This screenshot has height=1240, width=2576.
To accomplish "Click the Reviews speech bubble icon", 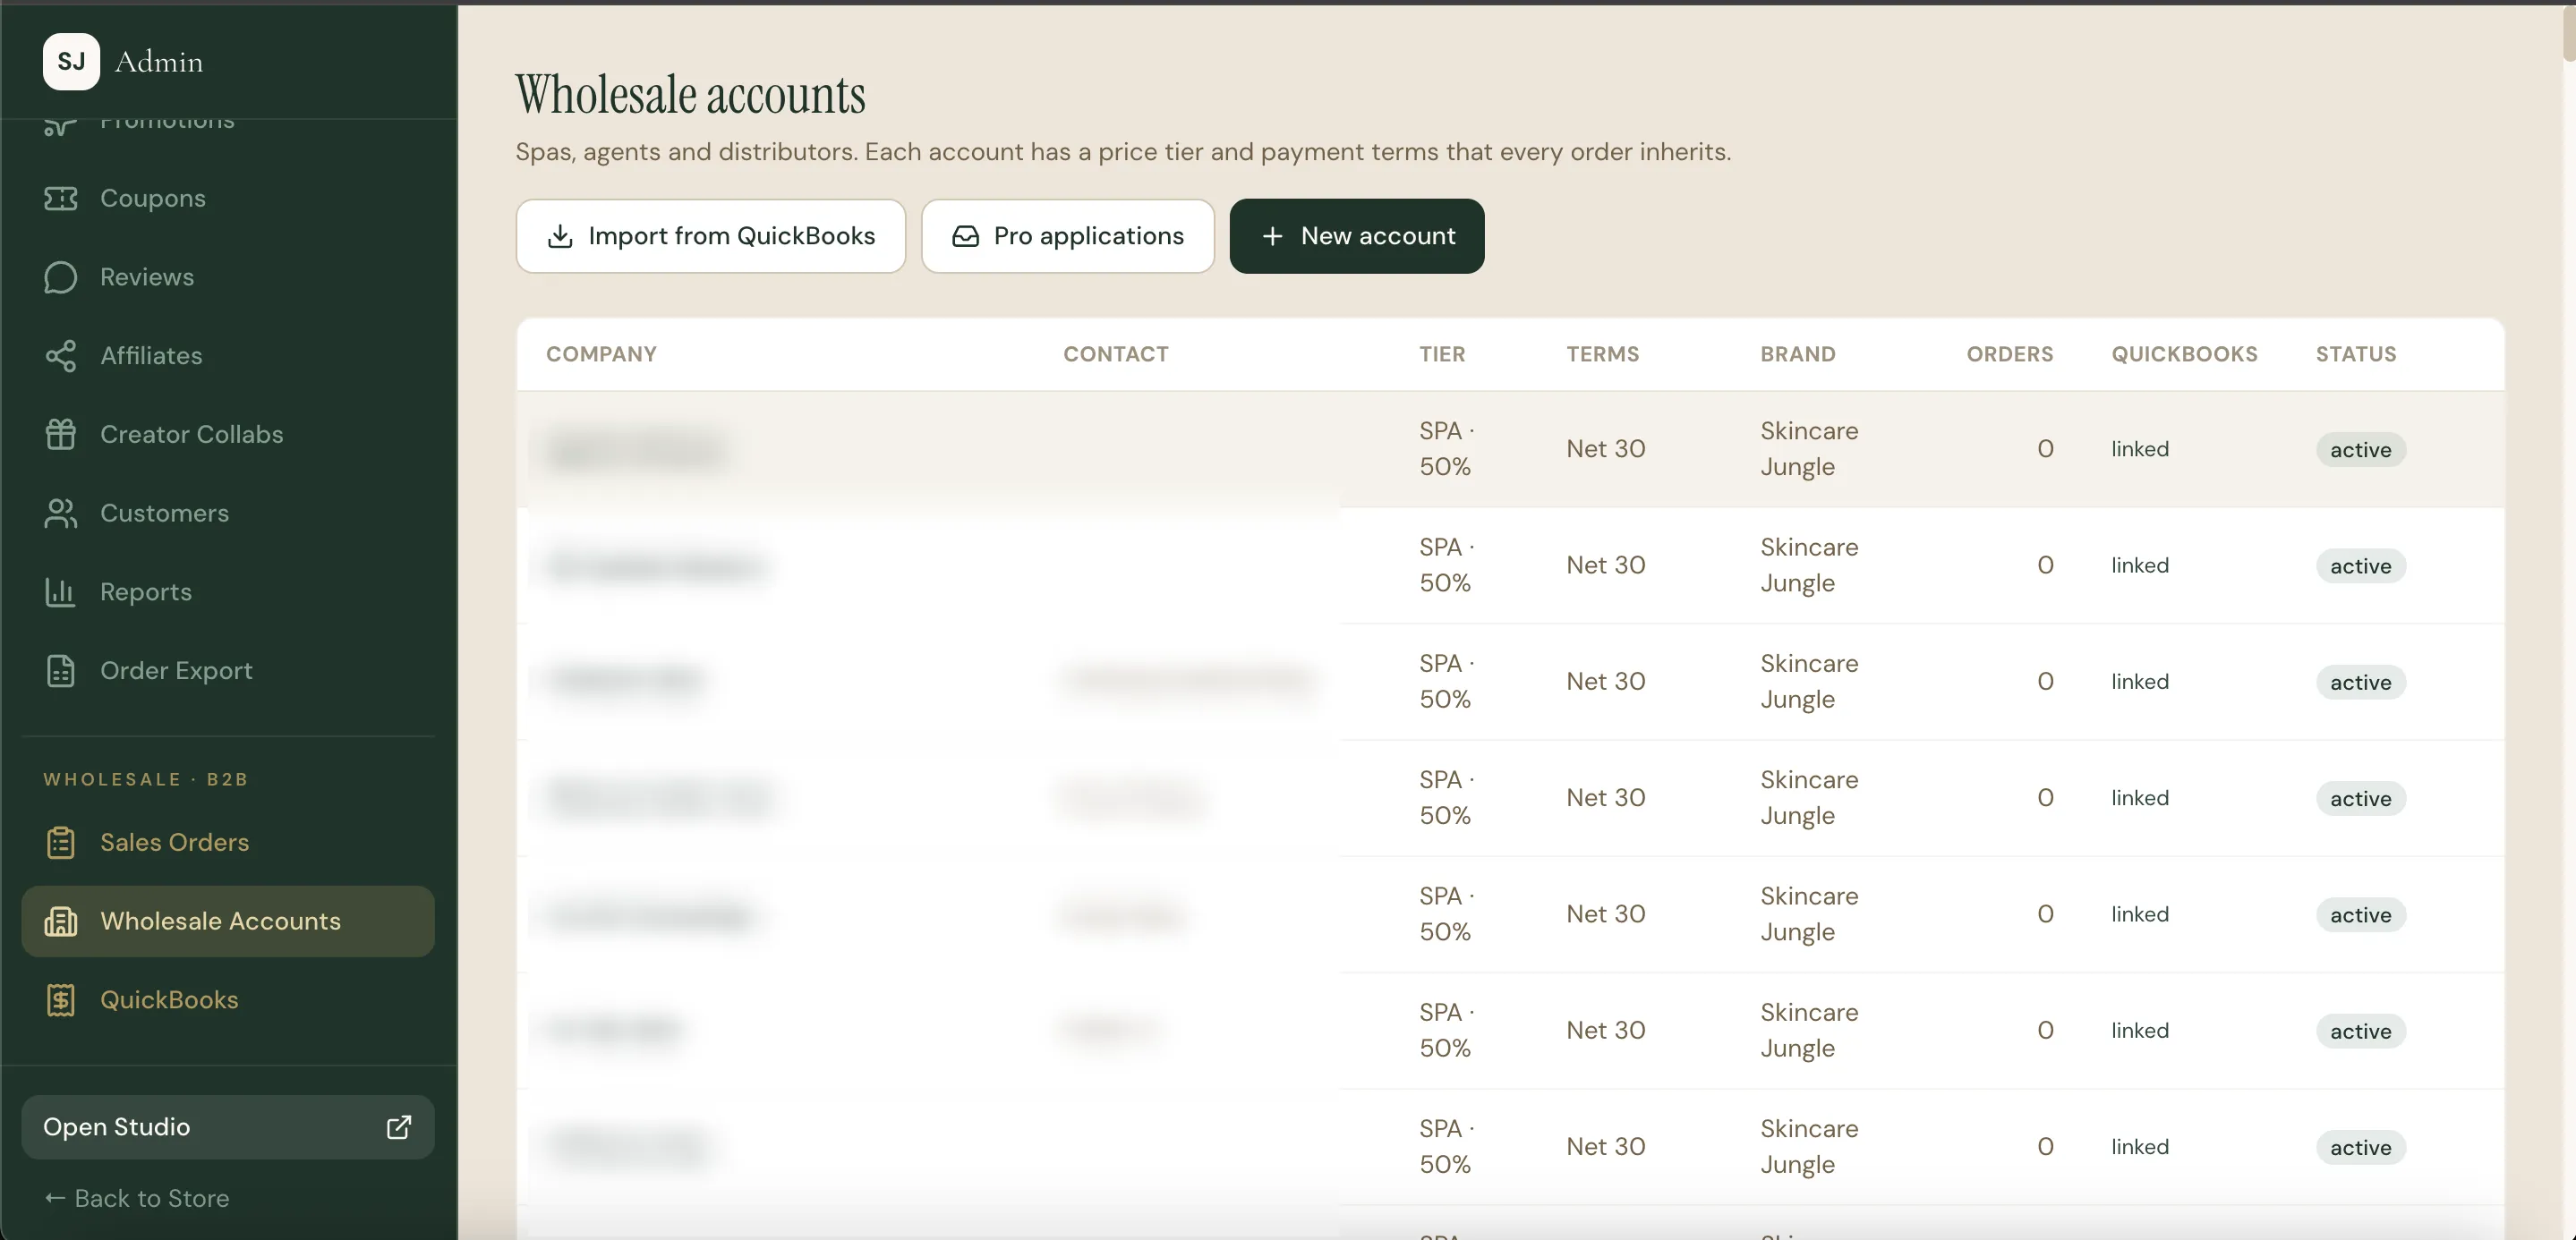I will (60, 276).
